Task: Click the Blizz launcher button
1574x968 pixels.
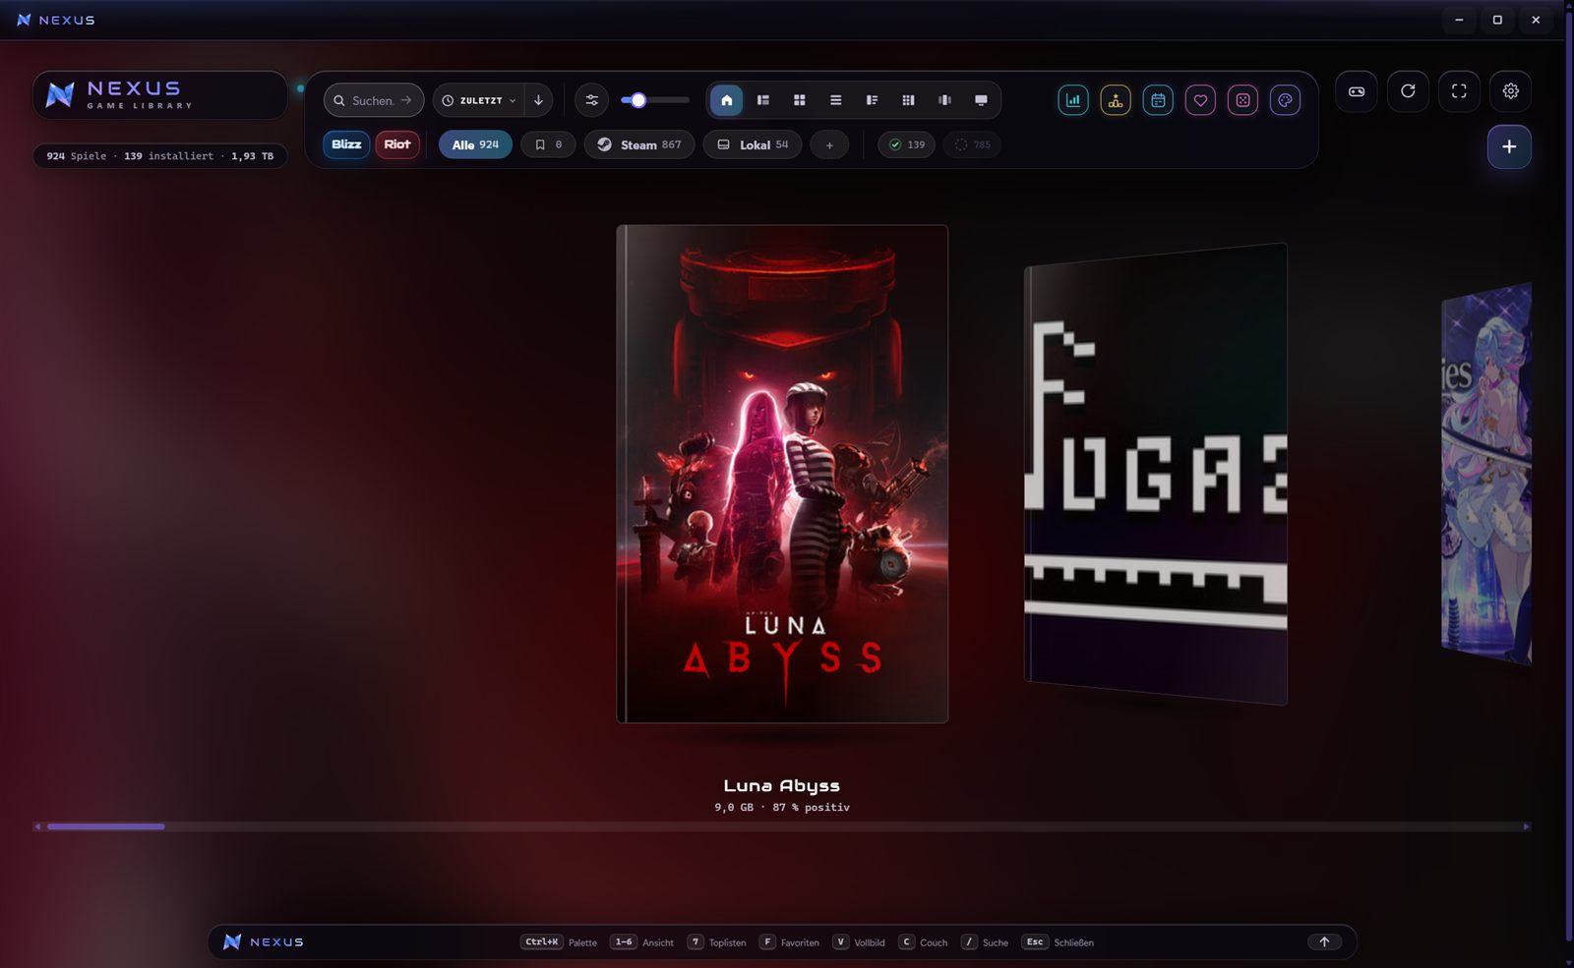Action: (x=346, y=144)
